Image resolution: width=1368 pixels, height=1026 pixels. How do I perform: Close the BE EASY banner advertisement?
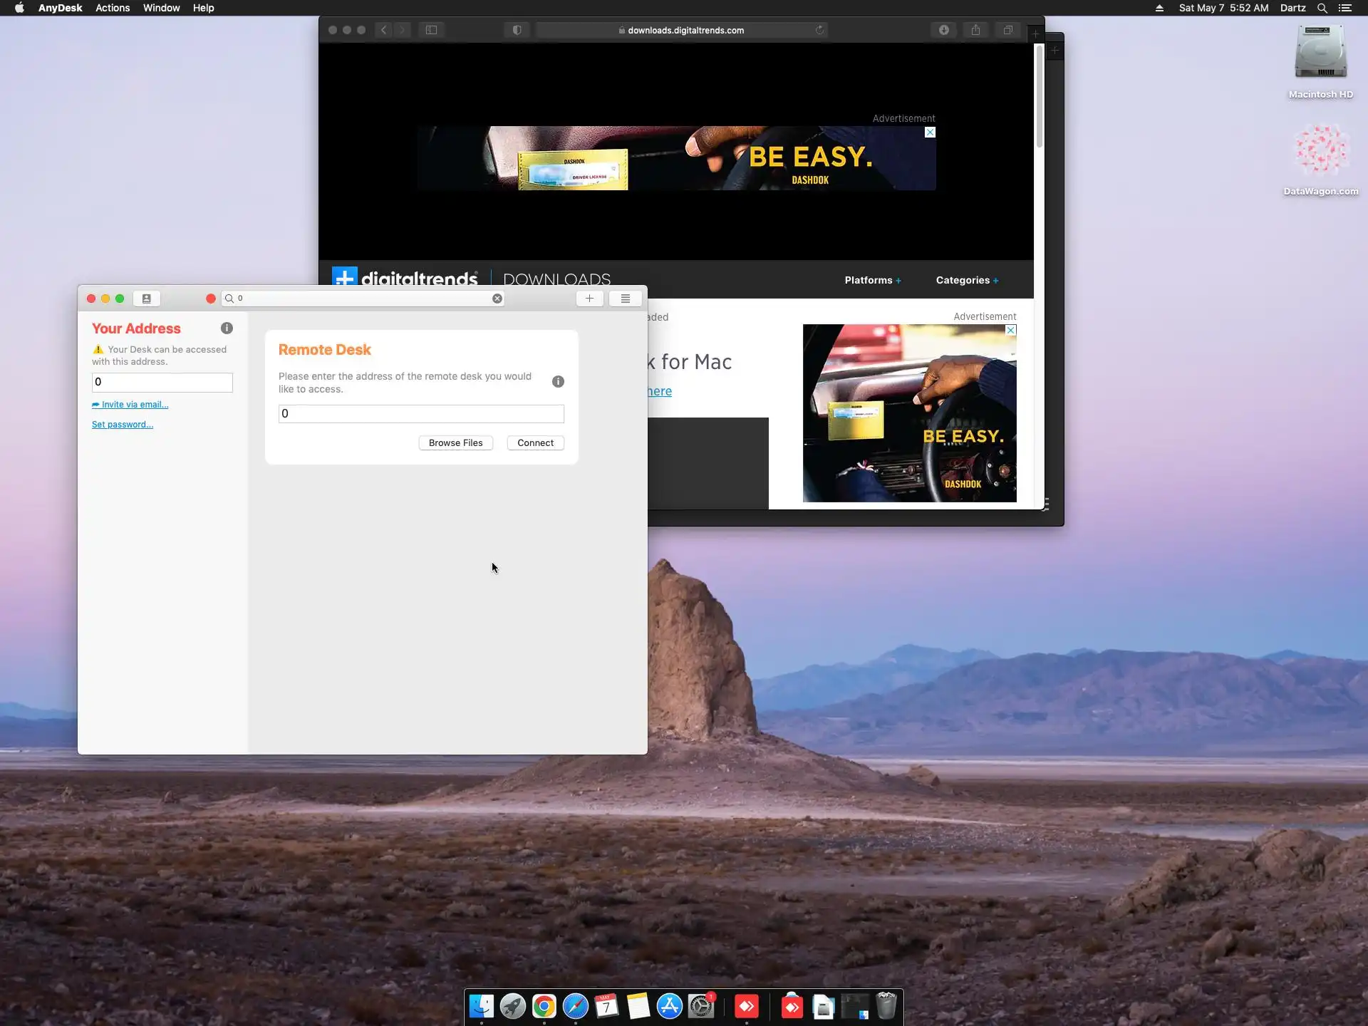tap(930, 133)
